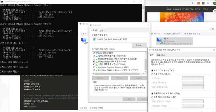Click the 제거(U) button
Screen dimensions: 216x112
[x=119, y=78]
